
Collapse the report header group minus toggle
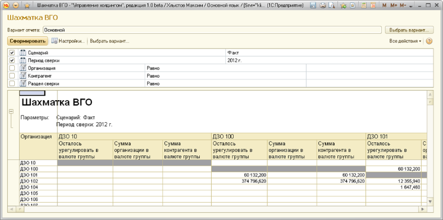pyautogui.click(x=12, y=111)
